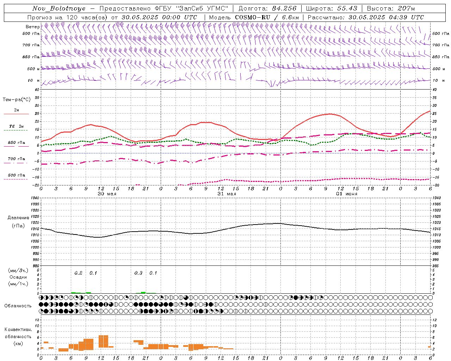This screenshot has height=361, width=451.
Task: Click the Тем-ра(°C) panel label
Action: pyautogui.click(x=17, y=100)
